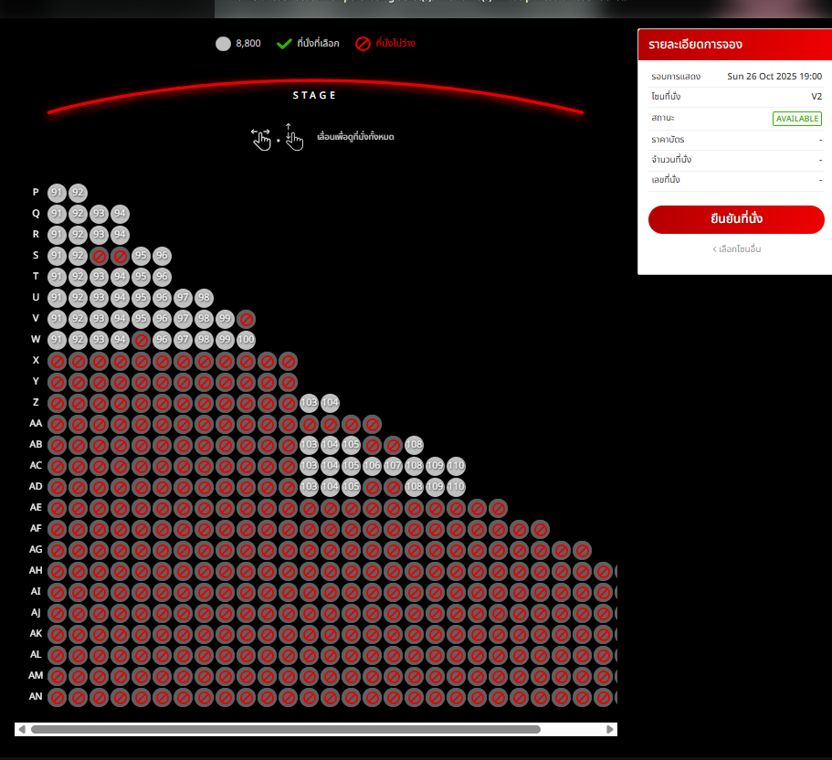Viewport: 832px width, 760px height.
Task: Pick seat 93 in row R
Action: [x=99, y=235]
